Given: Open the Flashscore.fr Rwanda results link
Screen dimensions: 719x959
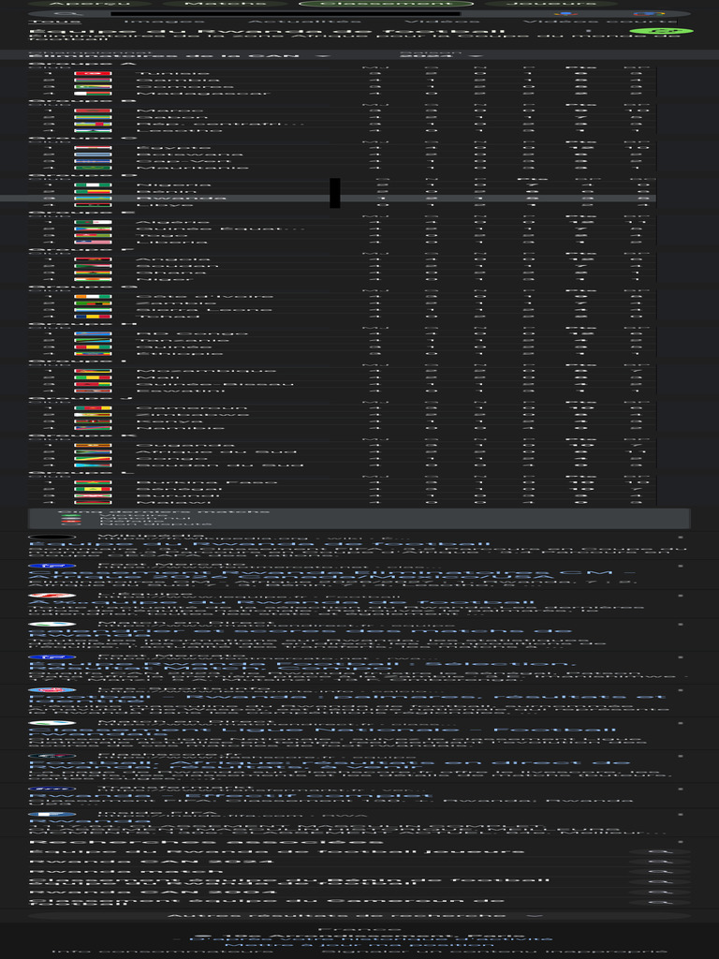Looking at the screenshot, I should 330,766.
